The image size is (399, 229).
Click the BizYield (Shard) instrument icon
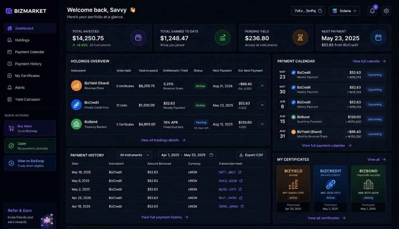point(76,86)
